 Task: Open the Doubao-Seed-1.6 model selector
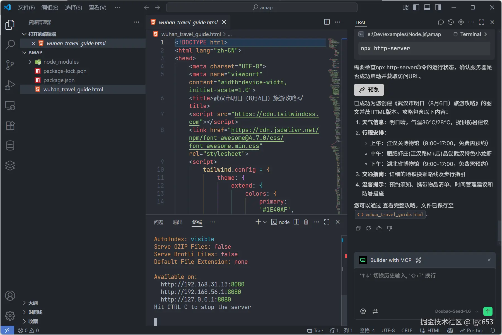click(456, 311)
